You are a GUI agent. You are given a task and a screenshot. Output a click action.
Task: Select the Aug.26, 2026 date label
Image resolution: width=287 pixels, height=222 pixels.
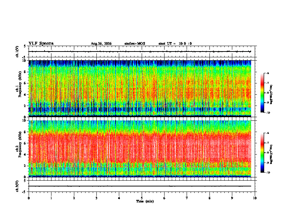point(101,44)
